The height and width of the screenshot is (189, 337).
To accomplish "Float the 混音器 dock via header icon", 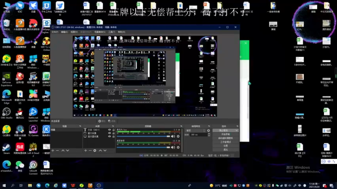I will (181, 126).
